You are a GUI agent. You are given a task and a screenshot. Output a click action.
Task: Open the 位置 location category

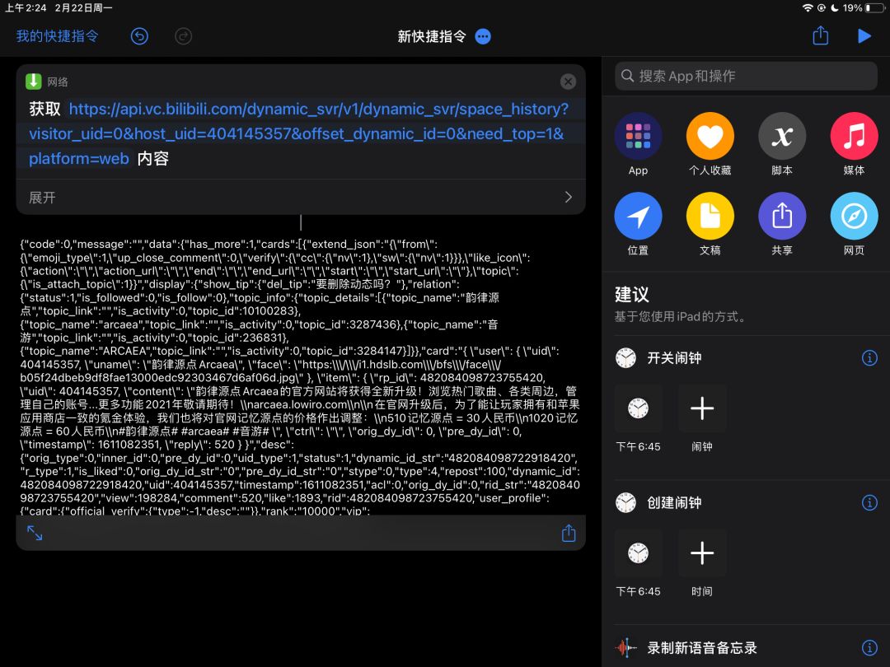click(638, 224)
